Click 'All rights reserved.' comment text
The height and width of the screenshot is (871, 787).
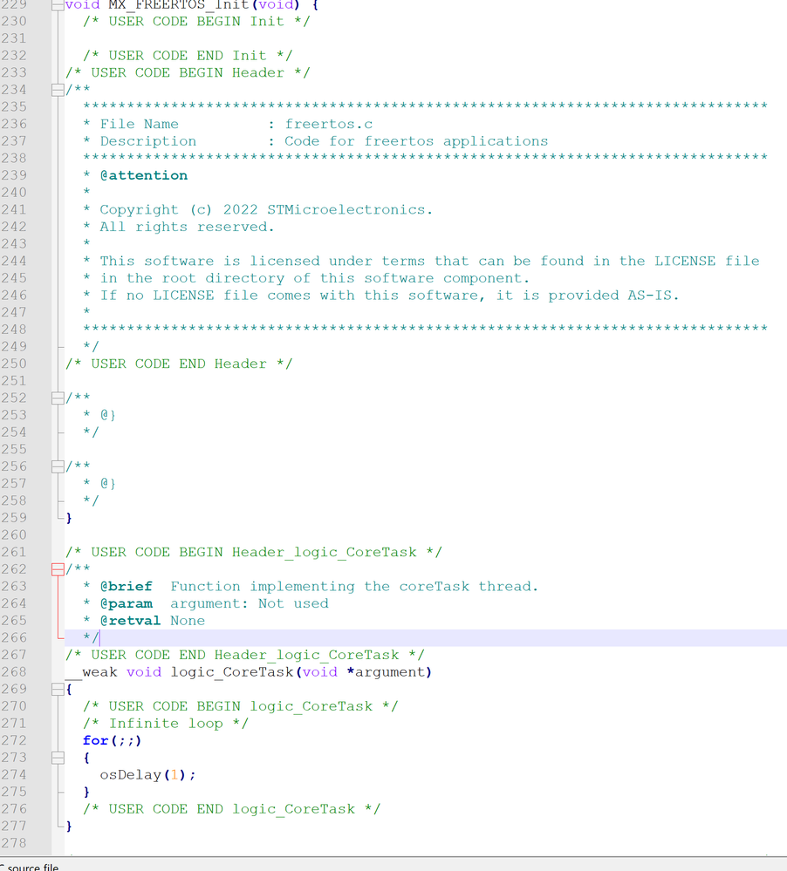click(x=187, y=227)
